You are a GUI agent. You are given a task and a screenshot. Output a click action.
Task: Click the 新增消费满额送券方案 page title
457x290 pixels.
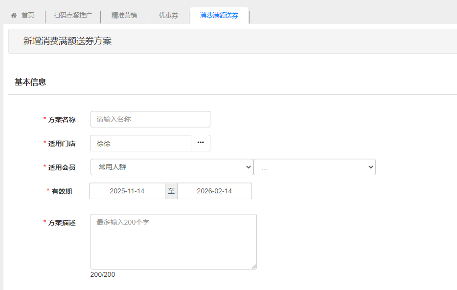[68, 41]
